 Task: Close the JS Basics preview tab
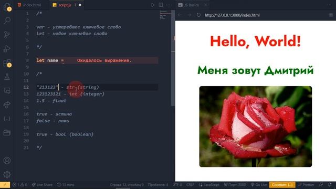pos(205,5)
